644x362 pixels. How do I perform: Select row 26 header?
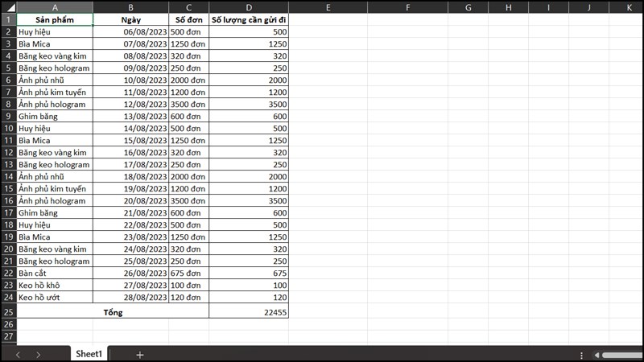tap(9, 324)
